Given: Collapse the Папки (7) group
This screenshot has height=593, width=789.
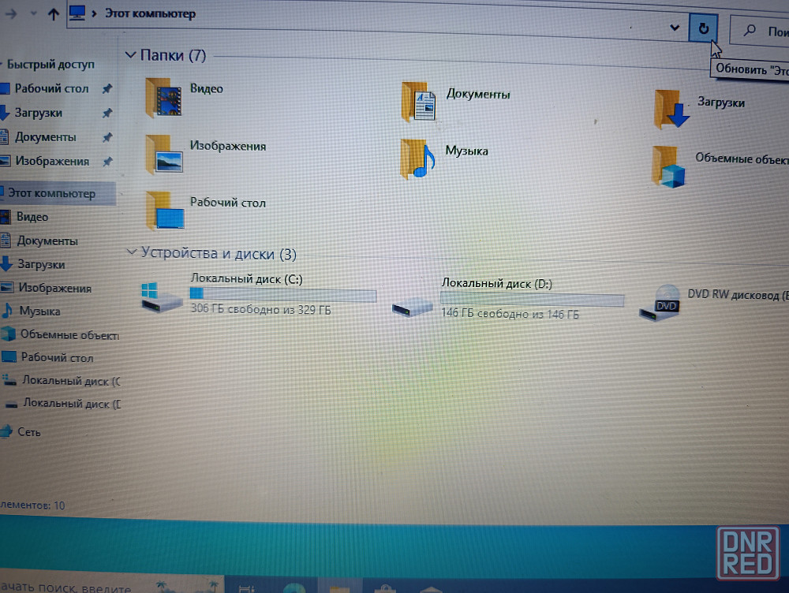Looking at the screenshot, I should [130, 55].
